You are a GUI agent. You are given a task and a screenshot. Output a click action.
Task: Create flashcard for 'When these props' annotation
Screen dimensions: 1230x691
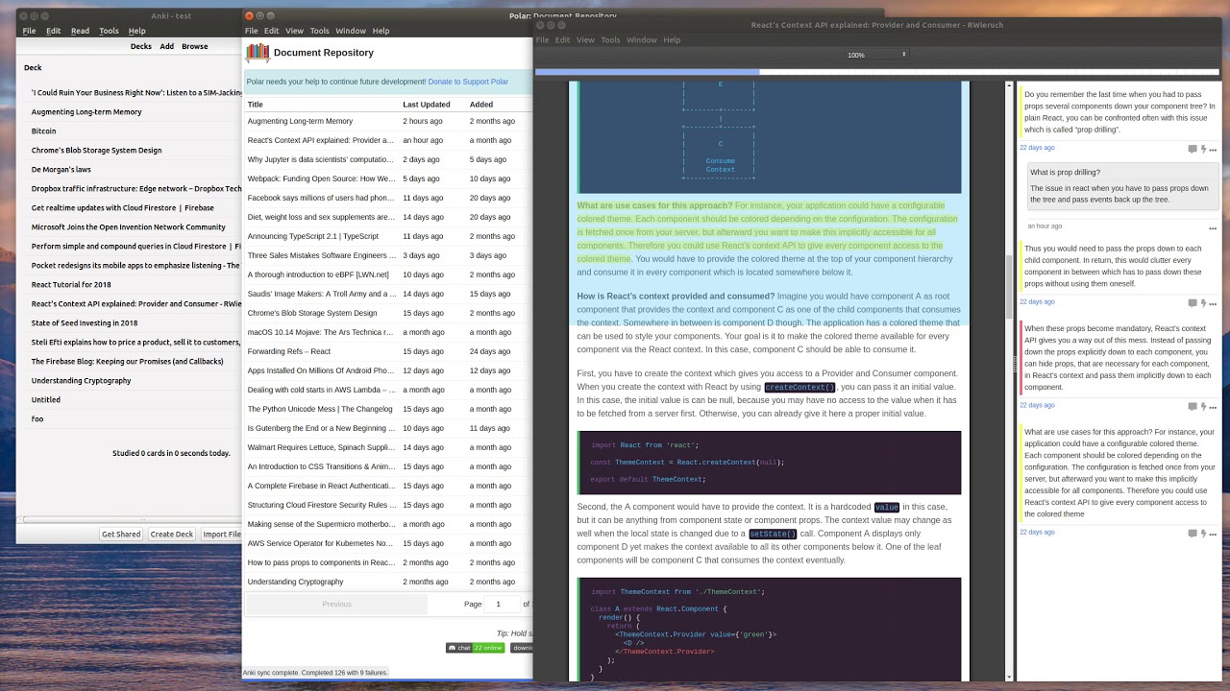(x=1203, y=407)
